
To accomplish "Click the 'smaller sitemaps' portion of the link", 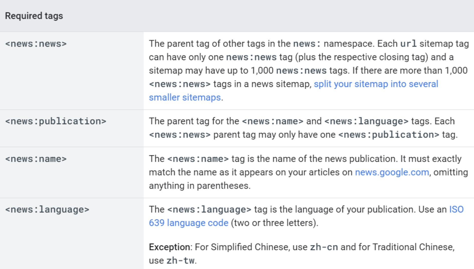I will click(x=184, y=97).
